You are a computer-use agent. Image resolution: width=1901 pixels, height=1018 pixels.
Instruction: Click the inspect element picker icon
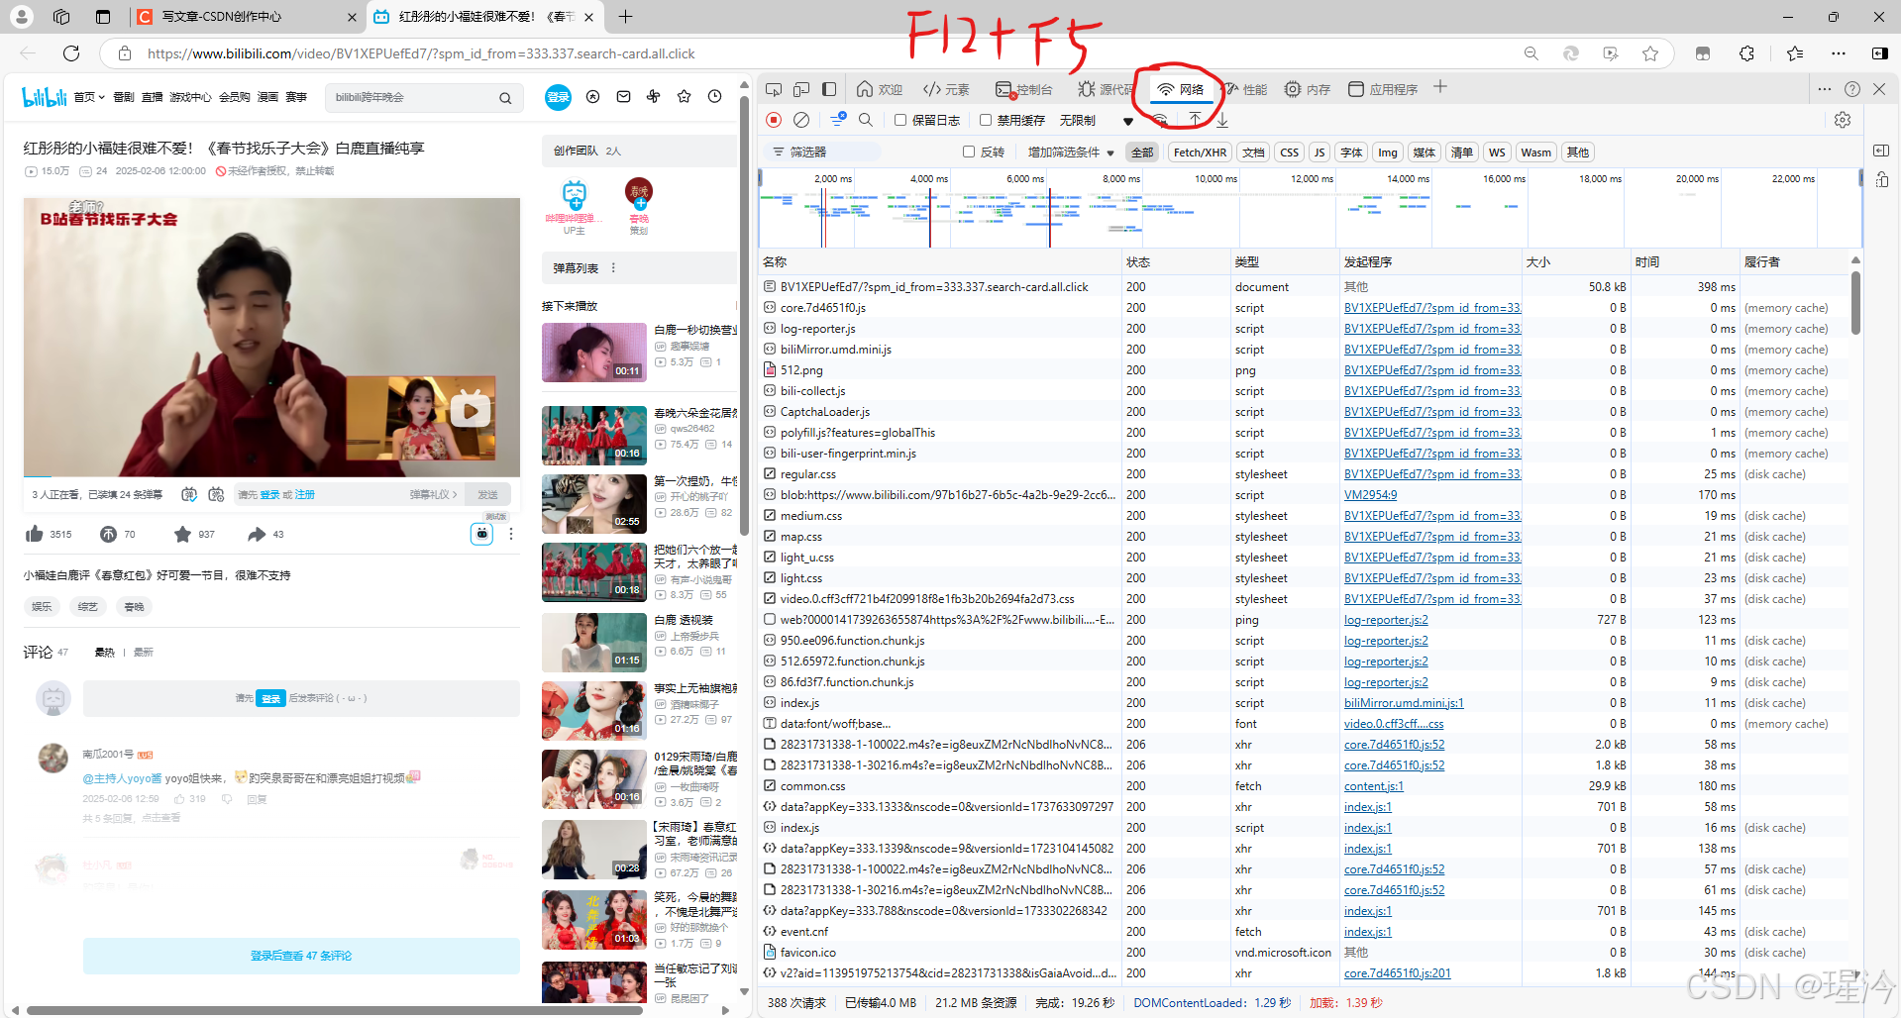click(x=774, y=89)
